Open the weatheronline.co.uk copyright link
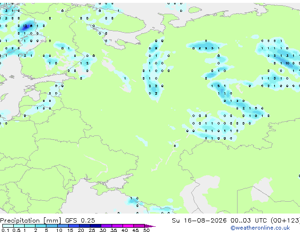 coord(260,228)
